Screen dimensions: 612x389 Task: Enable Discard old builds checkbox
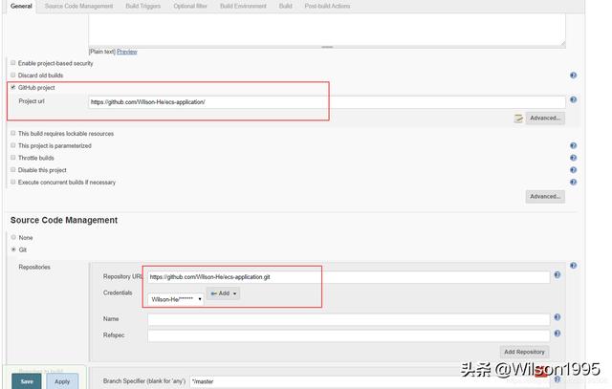click(x=13, y=76)
